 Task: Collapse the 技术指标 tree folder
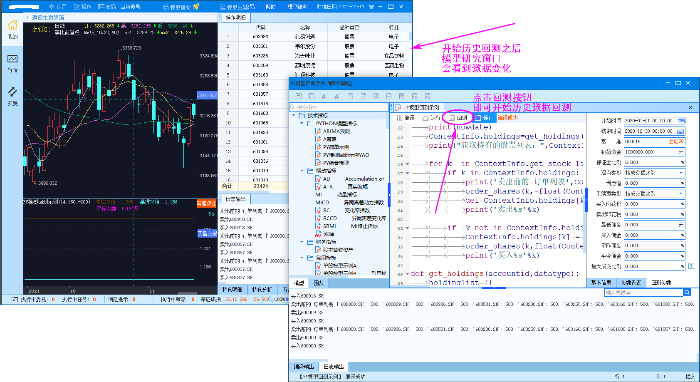coord(294,116)
